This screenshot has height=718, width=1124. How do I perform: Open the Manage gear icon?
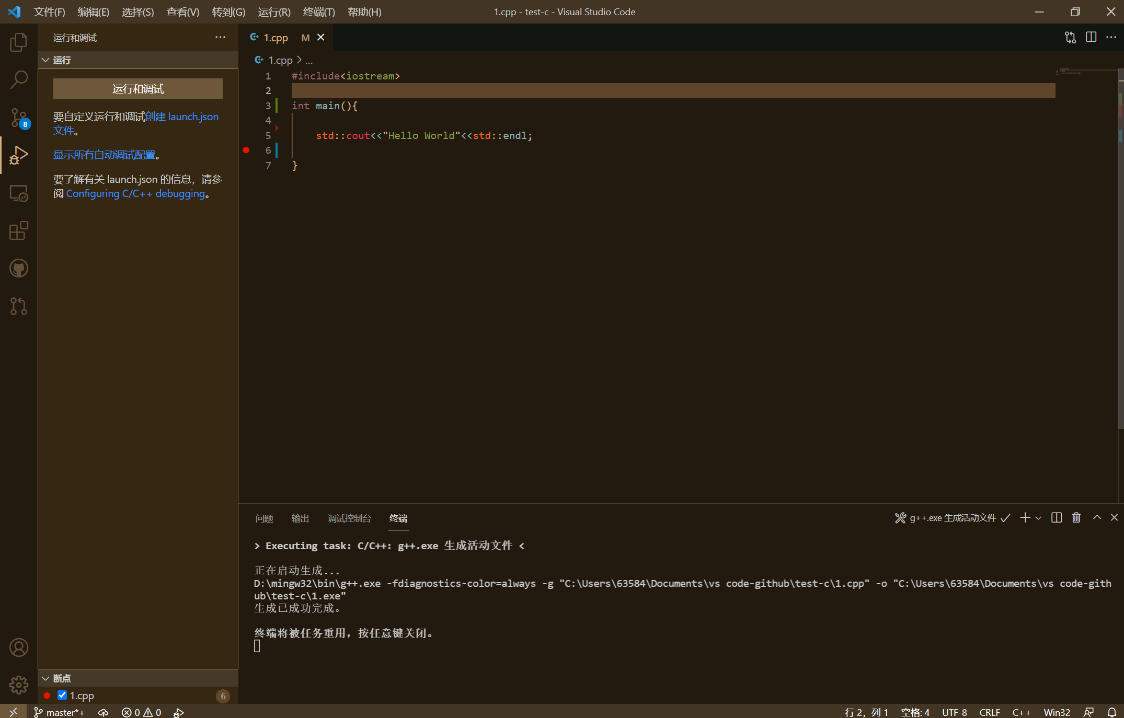click(x=19, y=685)
